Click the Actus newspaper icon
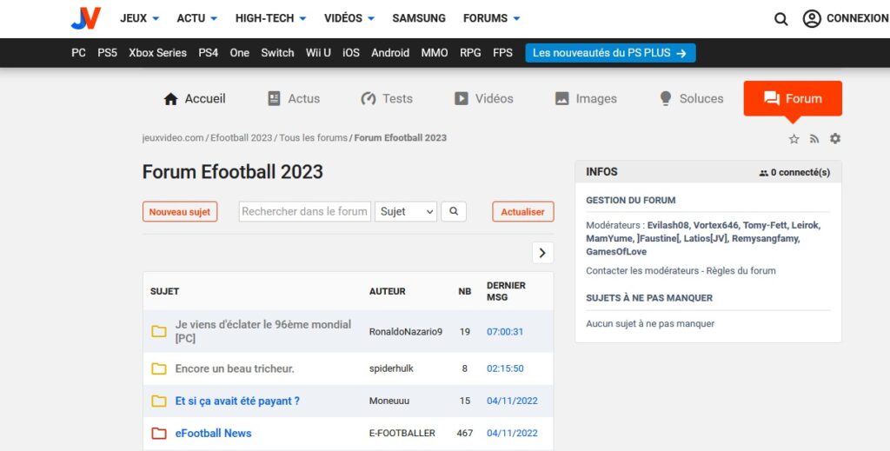 pos(274,99)
